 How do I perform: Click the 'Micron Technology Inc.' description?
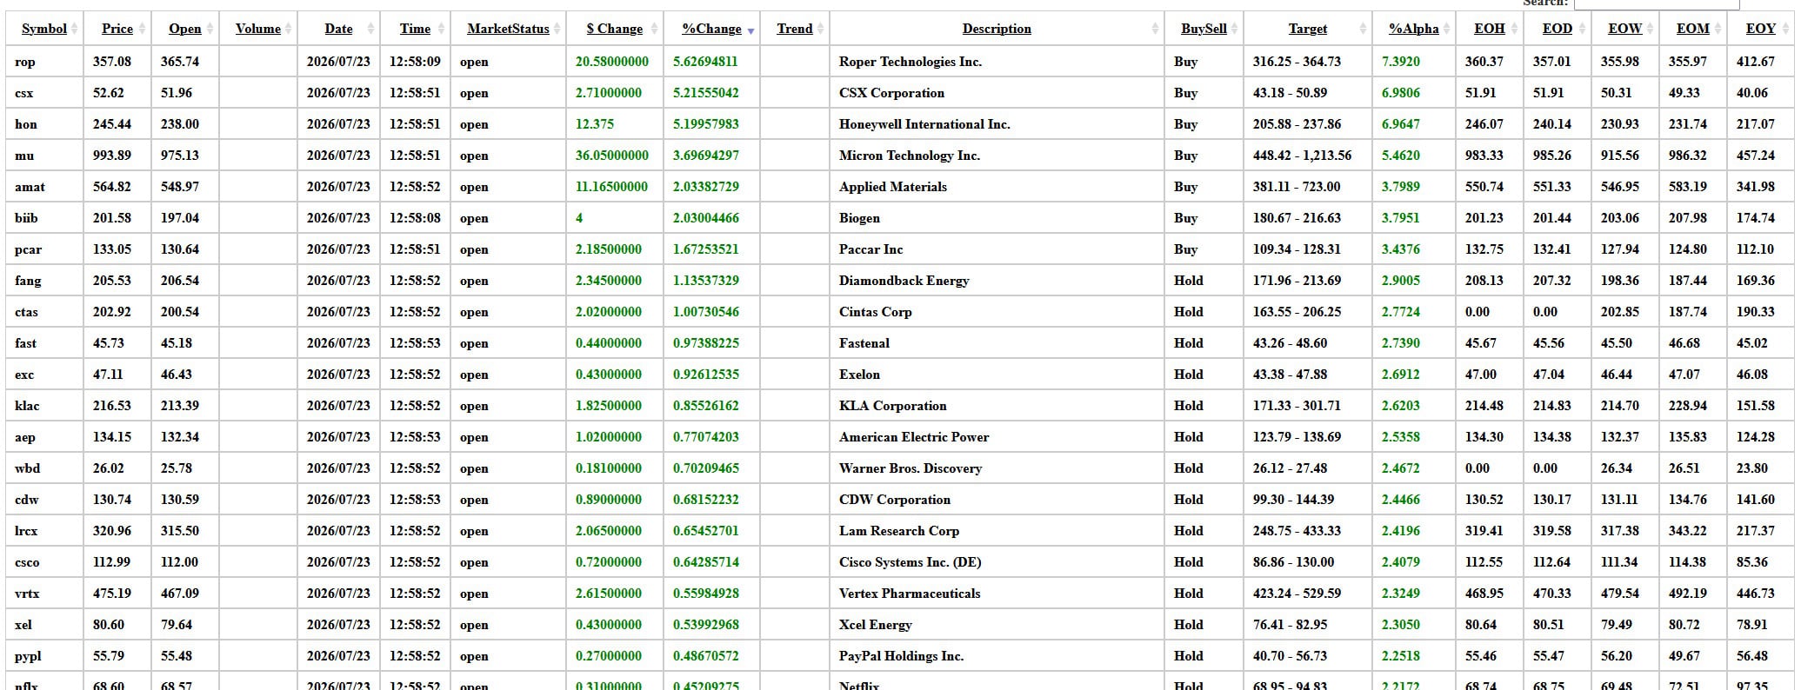pyautogui.click(x=909, y=156)
